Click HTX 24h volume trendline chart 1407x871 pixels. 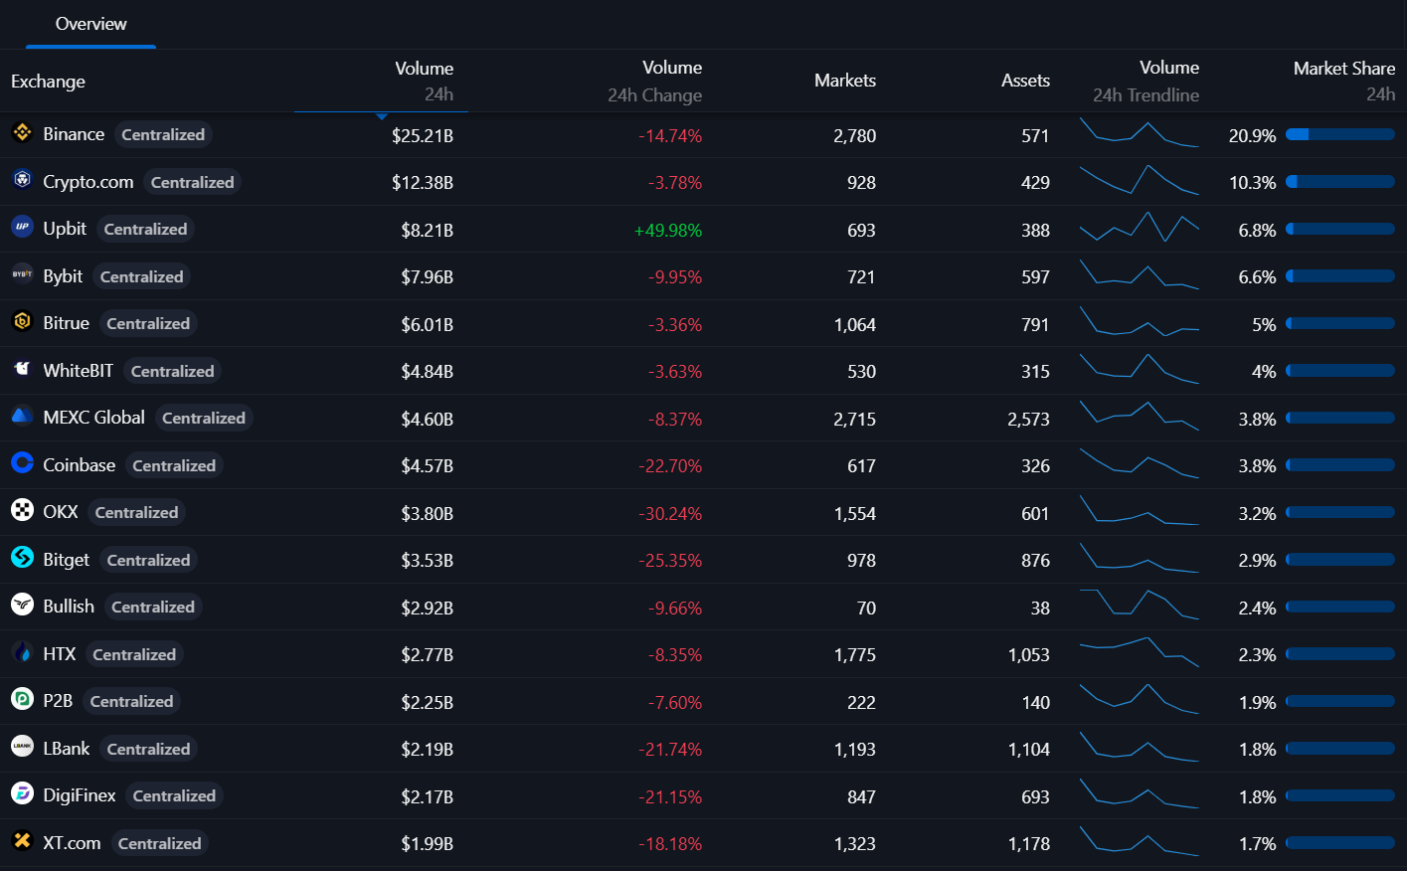click(1140, 652)
